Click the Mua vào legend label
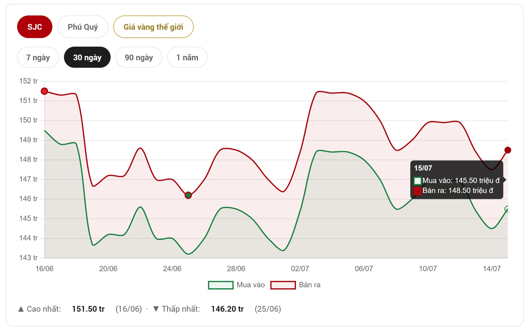The image size is (528, 329). click(x=251, y=285)
